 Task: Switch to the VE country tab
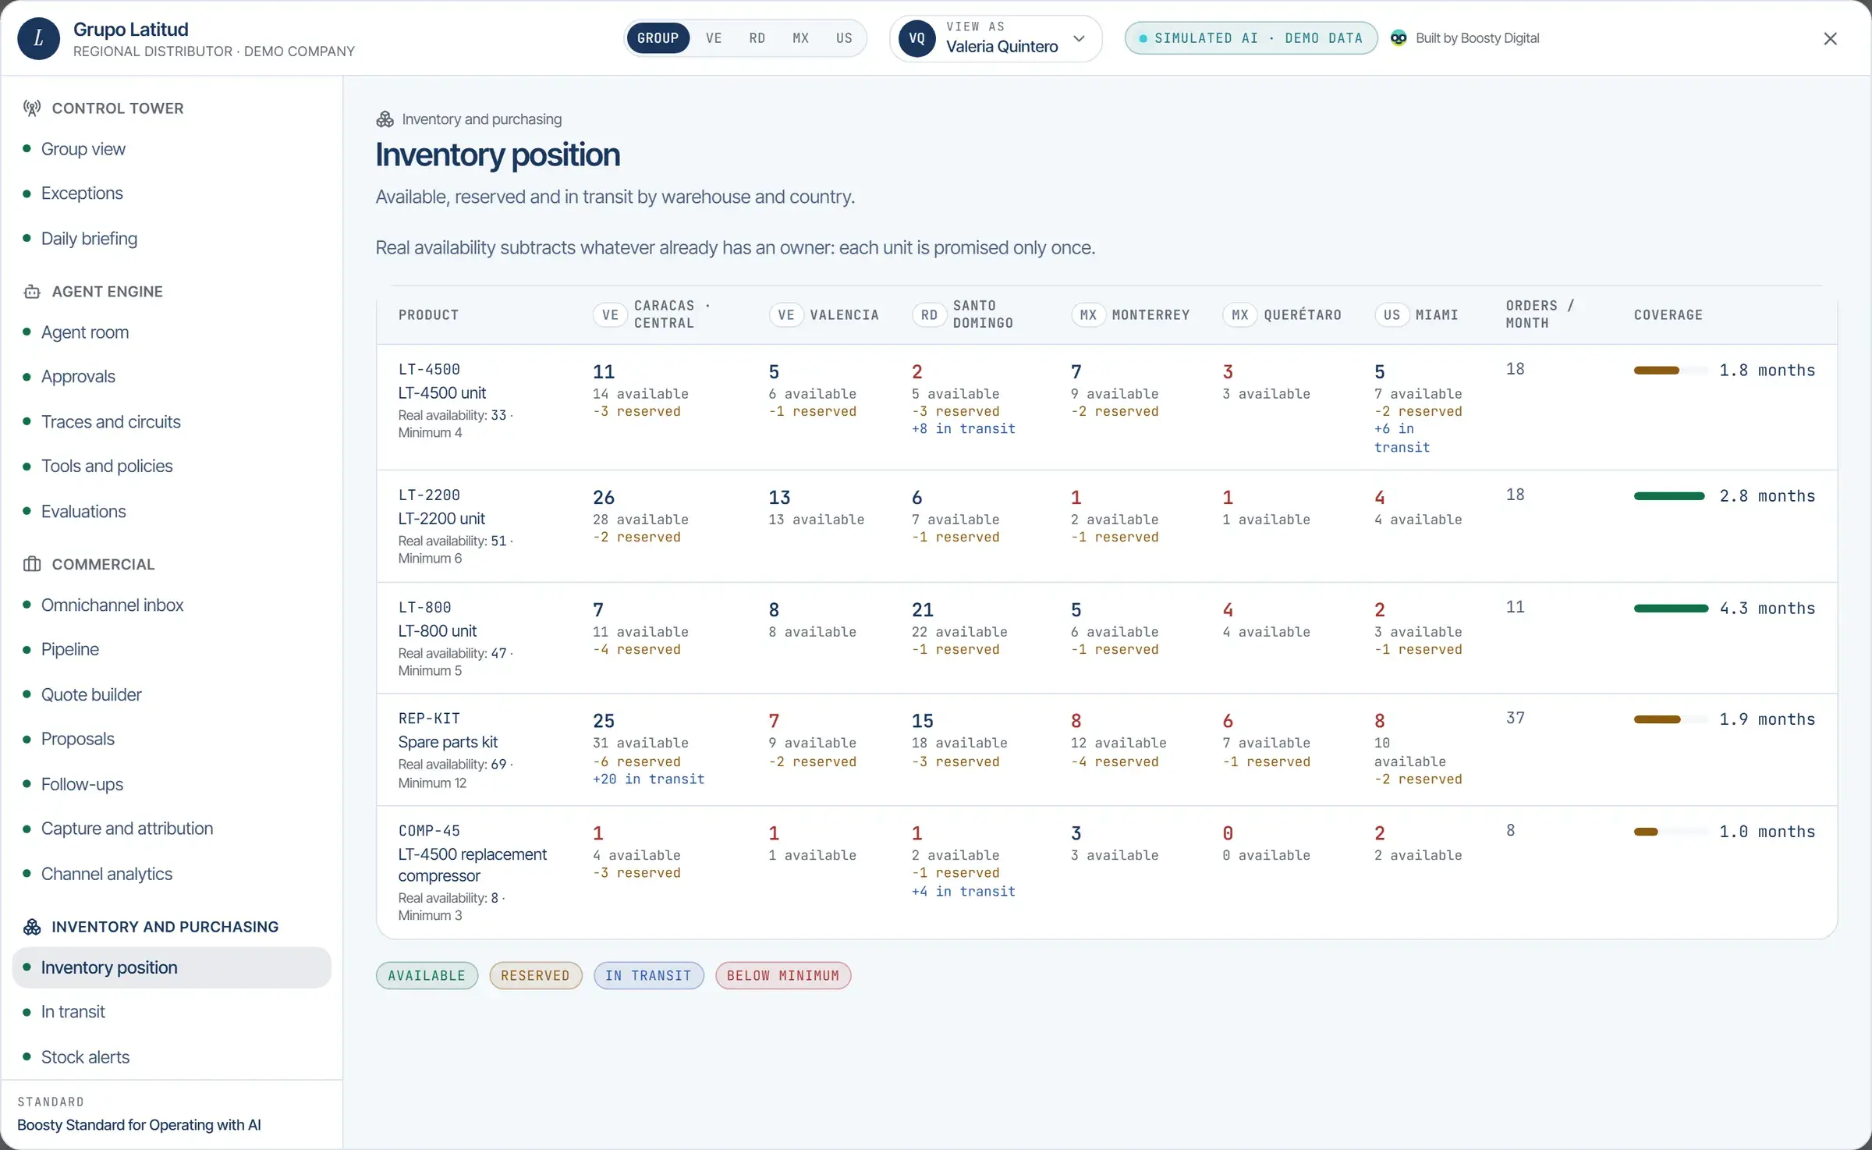(x=714, y=38)
